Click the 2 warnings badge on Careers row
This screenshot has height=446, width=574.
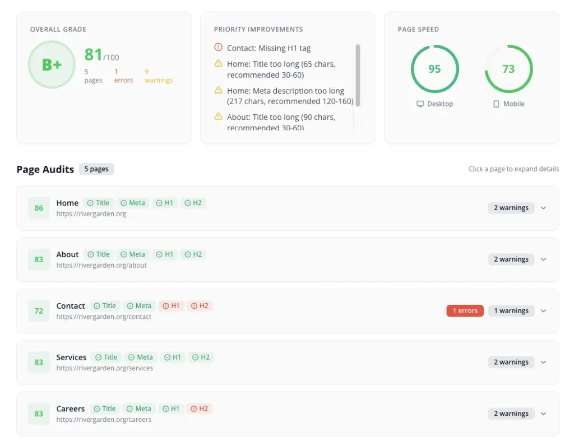coord(511,414)
